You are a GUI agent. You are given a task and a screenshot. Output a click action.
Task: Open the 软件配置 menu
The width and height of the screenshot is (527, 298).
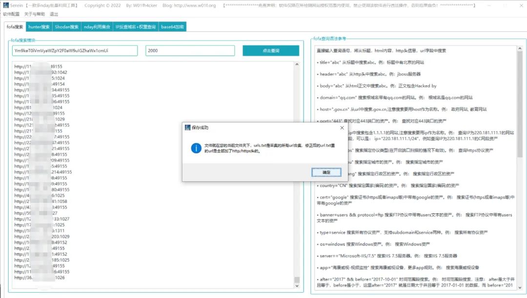(11, 14)
